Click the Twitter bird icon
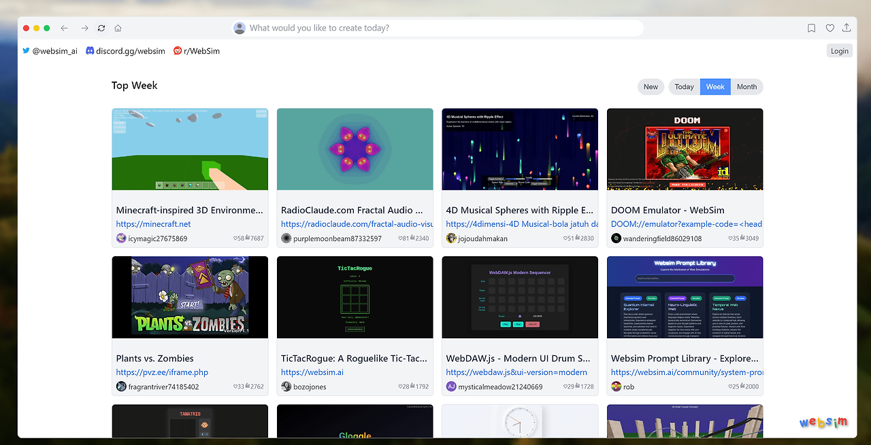 click(x=26, y=50)
